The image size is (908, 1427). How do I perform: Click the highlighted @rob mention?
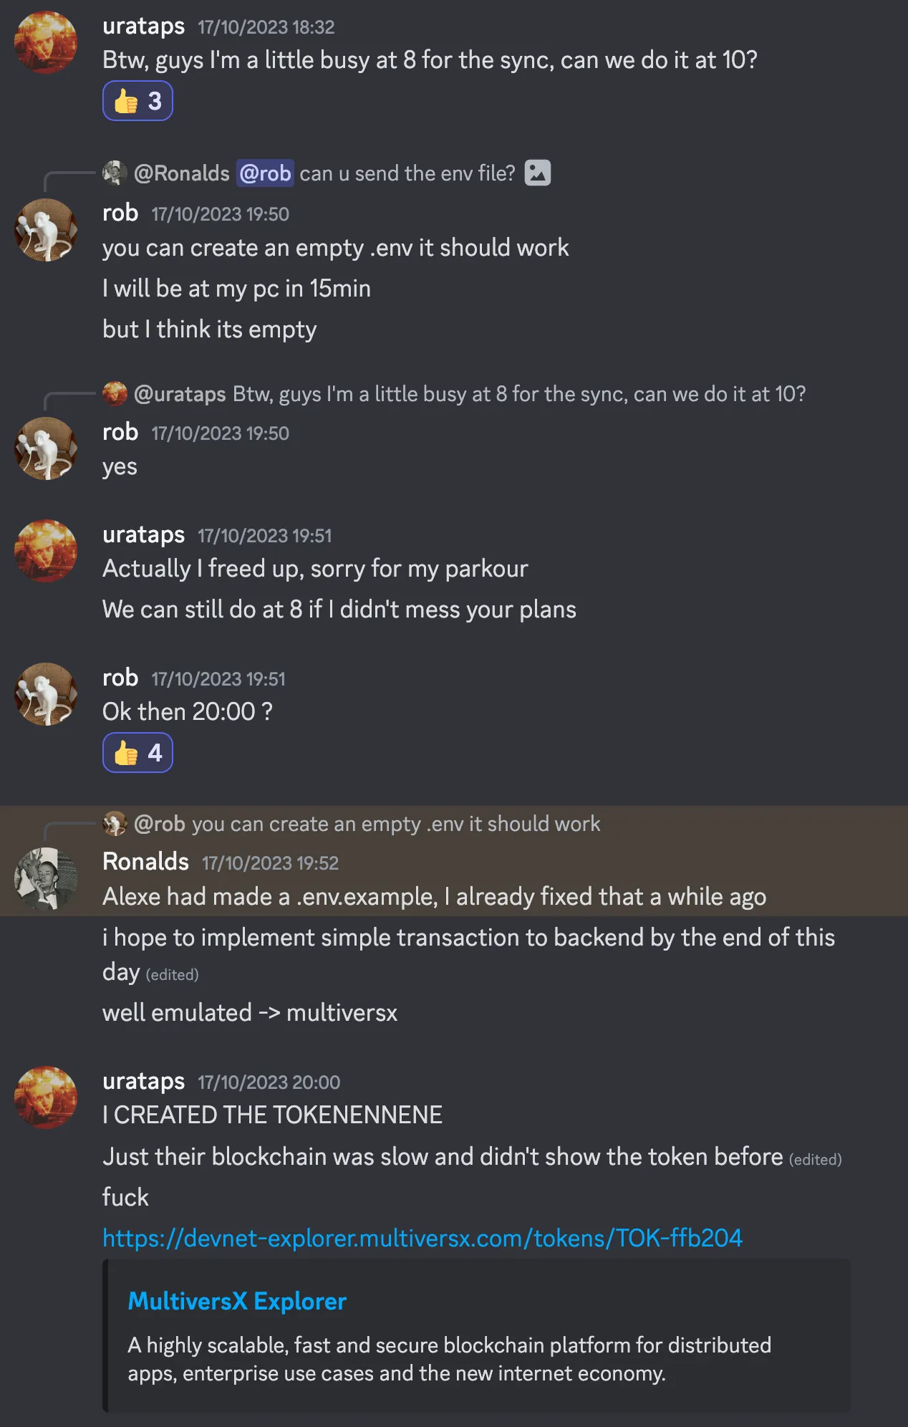(x=265, y=173)
